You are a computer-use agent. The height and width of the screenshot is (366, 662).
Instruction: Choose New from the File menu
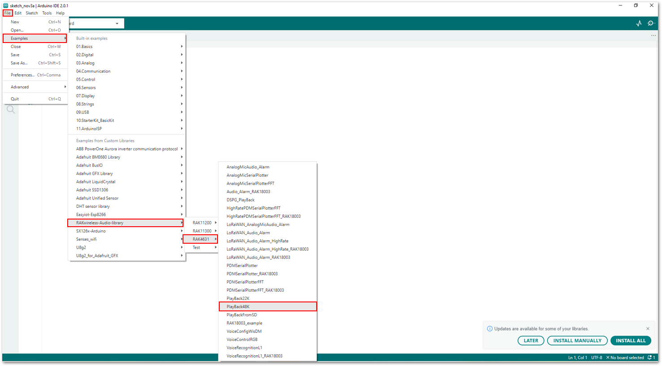click(35, 22)
